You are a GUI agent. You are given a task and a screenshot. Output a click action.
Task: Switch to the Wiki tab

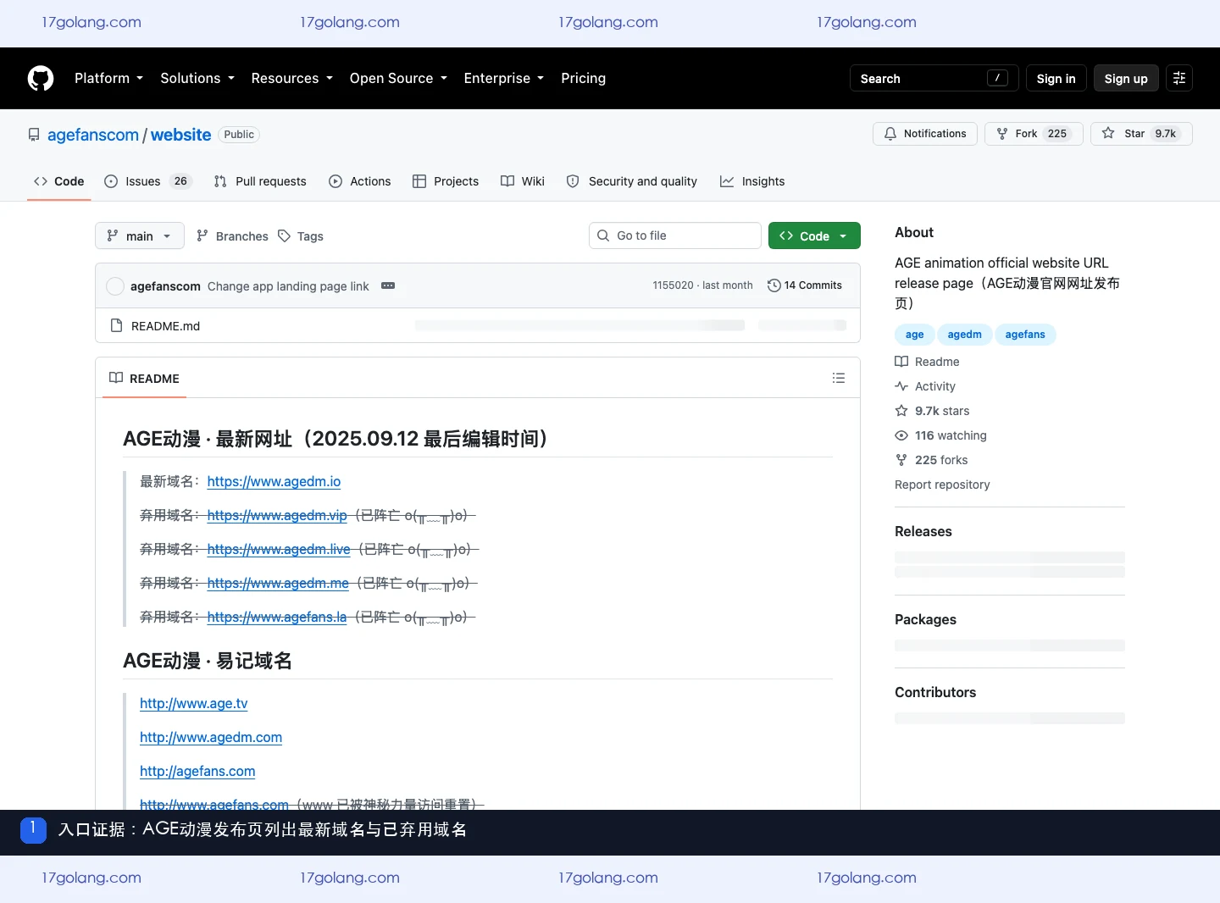523,181
